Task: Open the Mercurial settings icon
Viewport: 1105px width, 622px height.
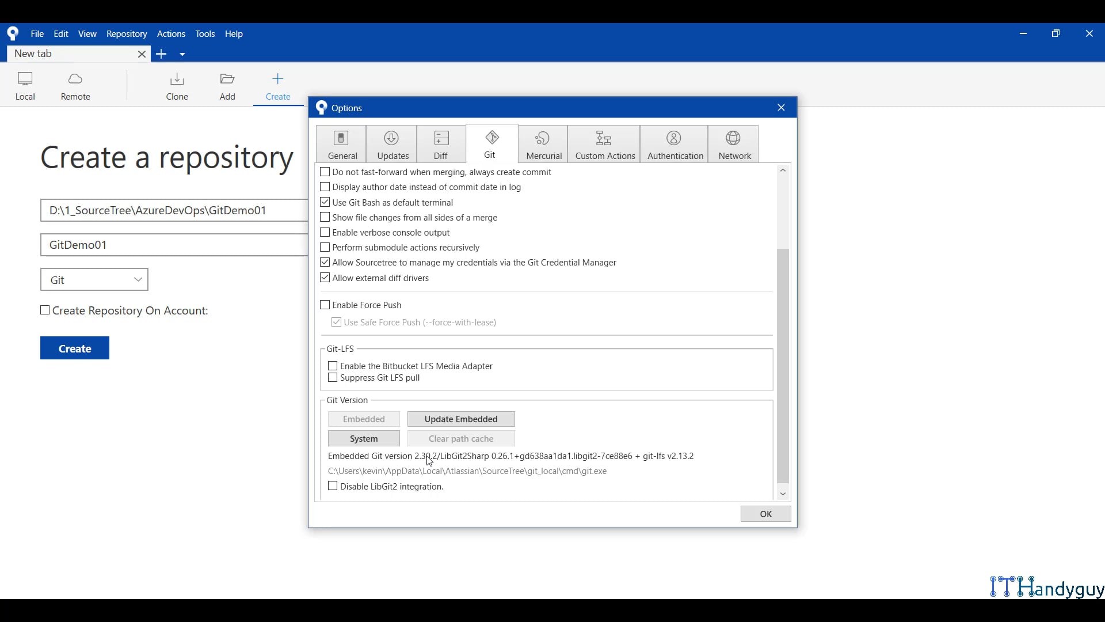Action: coord(543,143)
